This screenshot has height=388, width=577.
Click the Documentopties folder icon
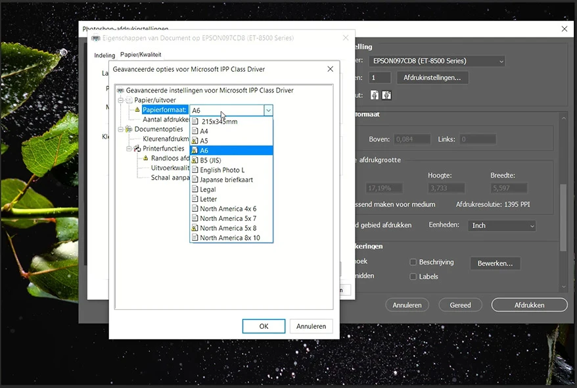pyautogui.click(x=129, y=129)
